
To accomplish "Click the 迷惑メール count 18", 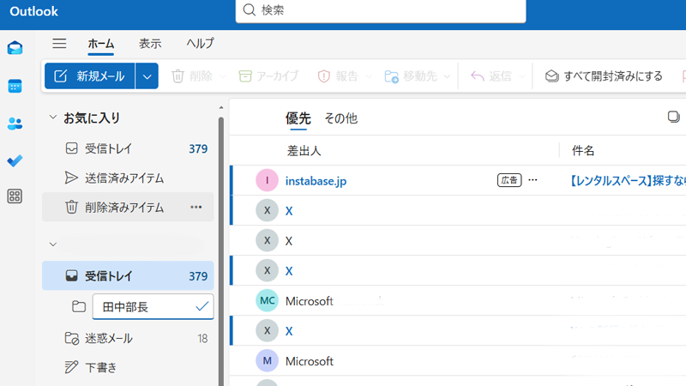I will (202, 338).
